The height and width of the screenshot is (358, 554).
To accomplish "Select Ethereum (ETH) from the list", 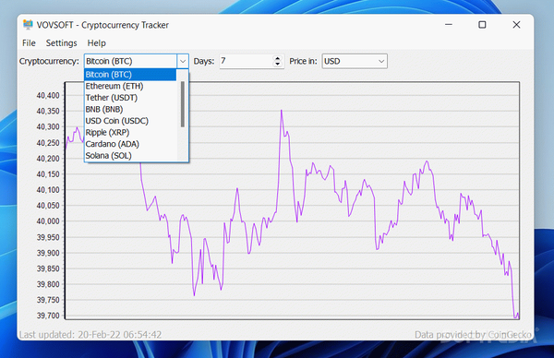I will point(130,86).
